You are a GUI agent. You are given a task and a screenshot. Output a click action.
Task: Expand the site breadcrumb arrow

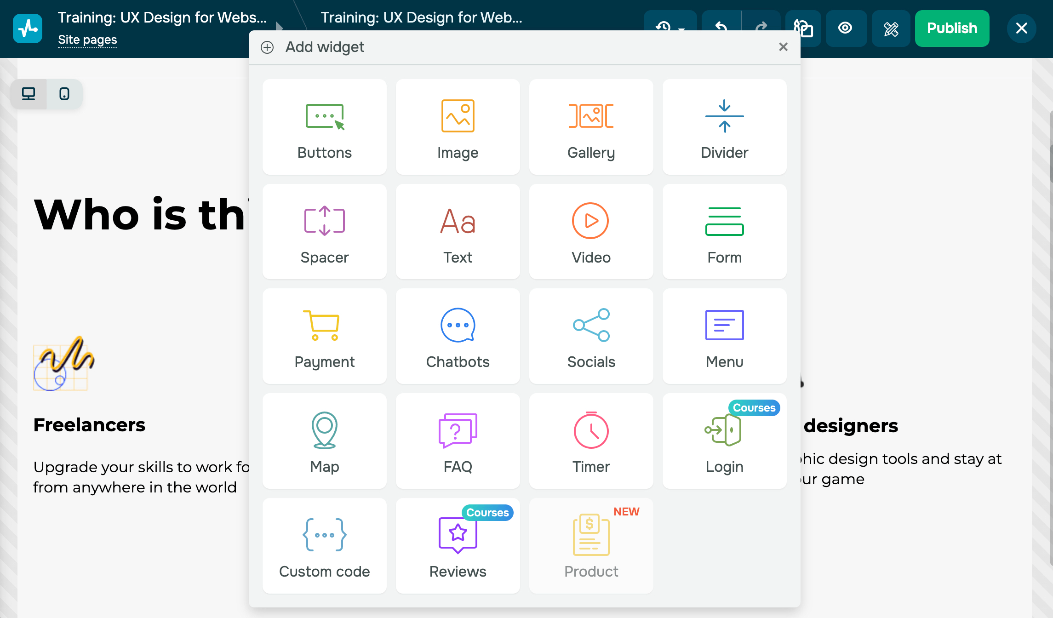(x=279, y=26)
